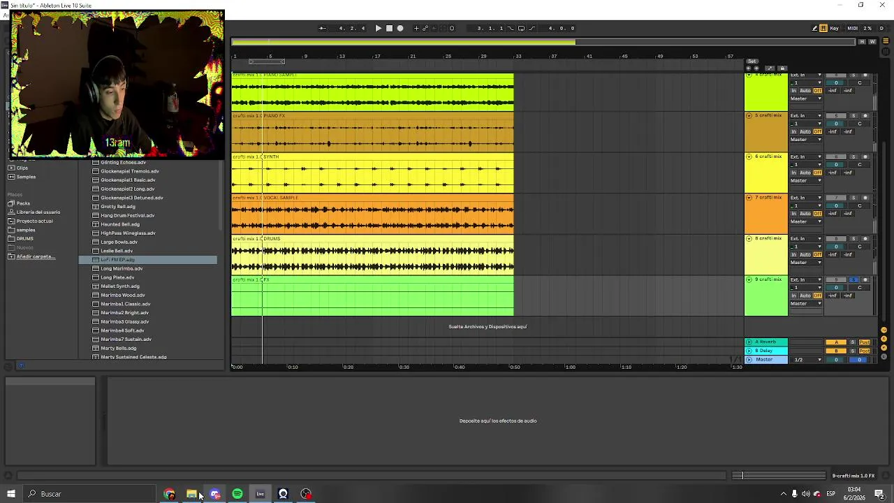Fold track 7 crafti mix
This screenshot has width=894, height=503.
749,198
